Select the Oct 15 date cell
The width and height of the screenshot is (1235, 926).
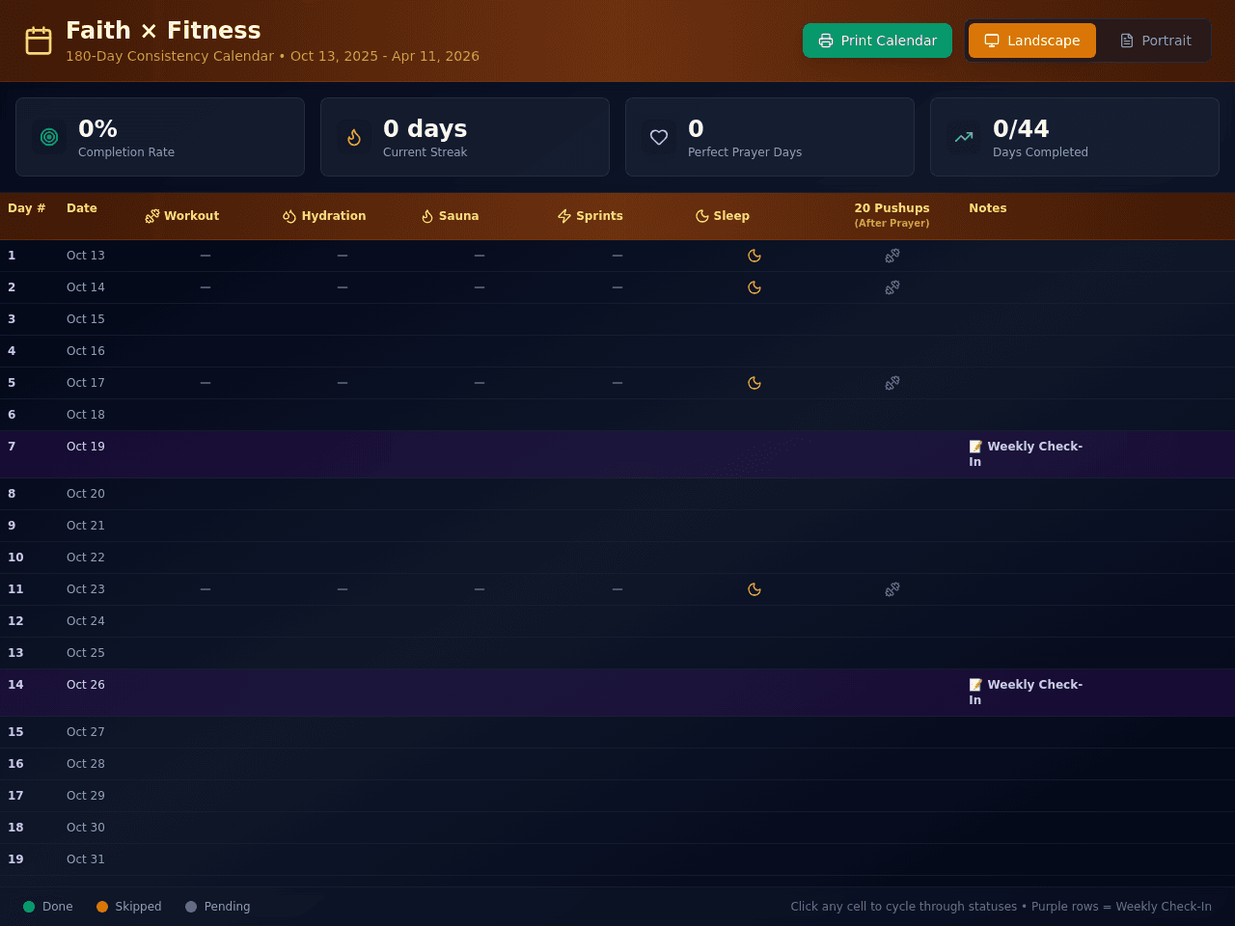tap(86, 319)
